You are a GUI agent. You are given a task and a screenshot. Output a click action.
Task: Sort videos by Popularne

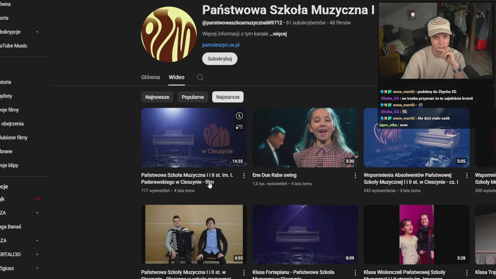point(193,97)
